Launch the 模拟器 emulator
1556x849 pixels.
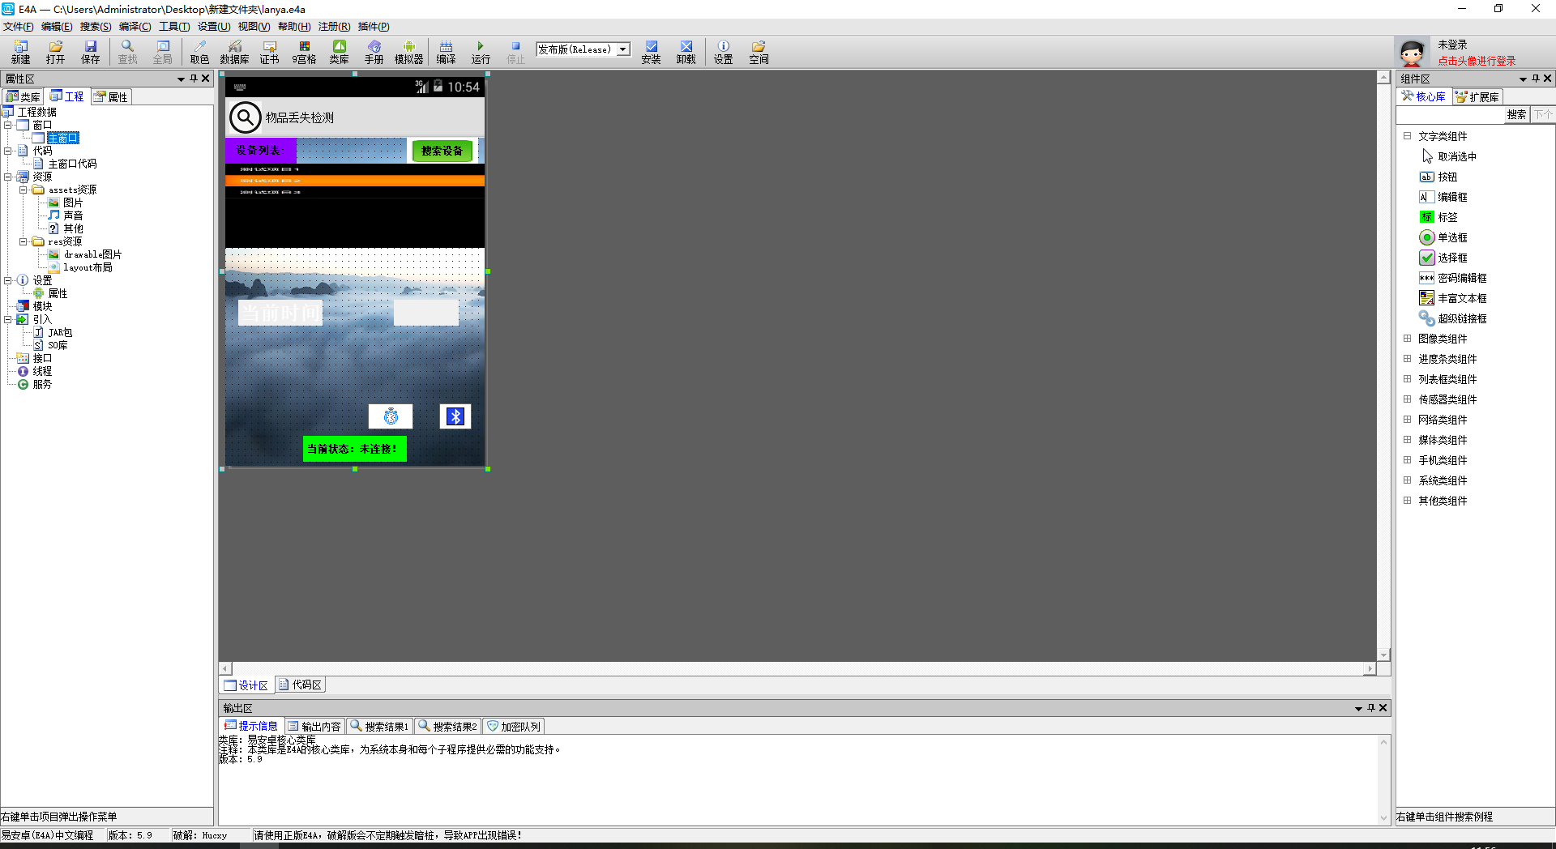click(408, 52)
